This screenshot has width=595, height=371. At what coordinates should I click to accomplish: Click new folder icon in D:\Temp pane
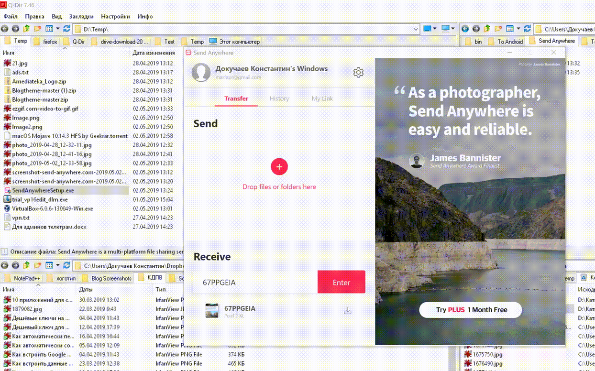pos(37,29)
